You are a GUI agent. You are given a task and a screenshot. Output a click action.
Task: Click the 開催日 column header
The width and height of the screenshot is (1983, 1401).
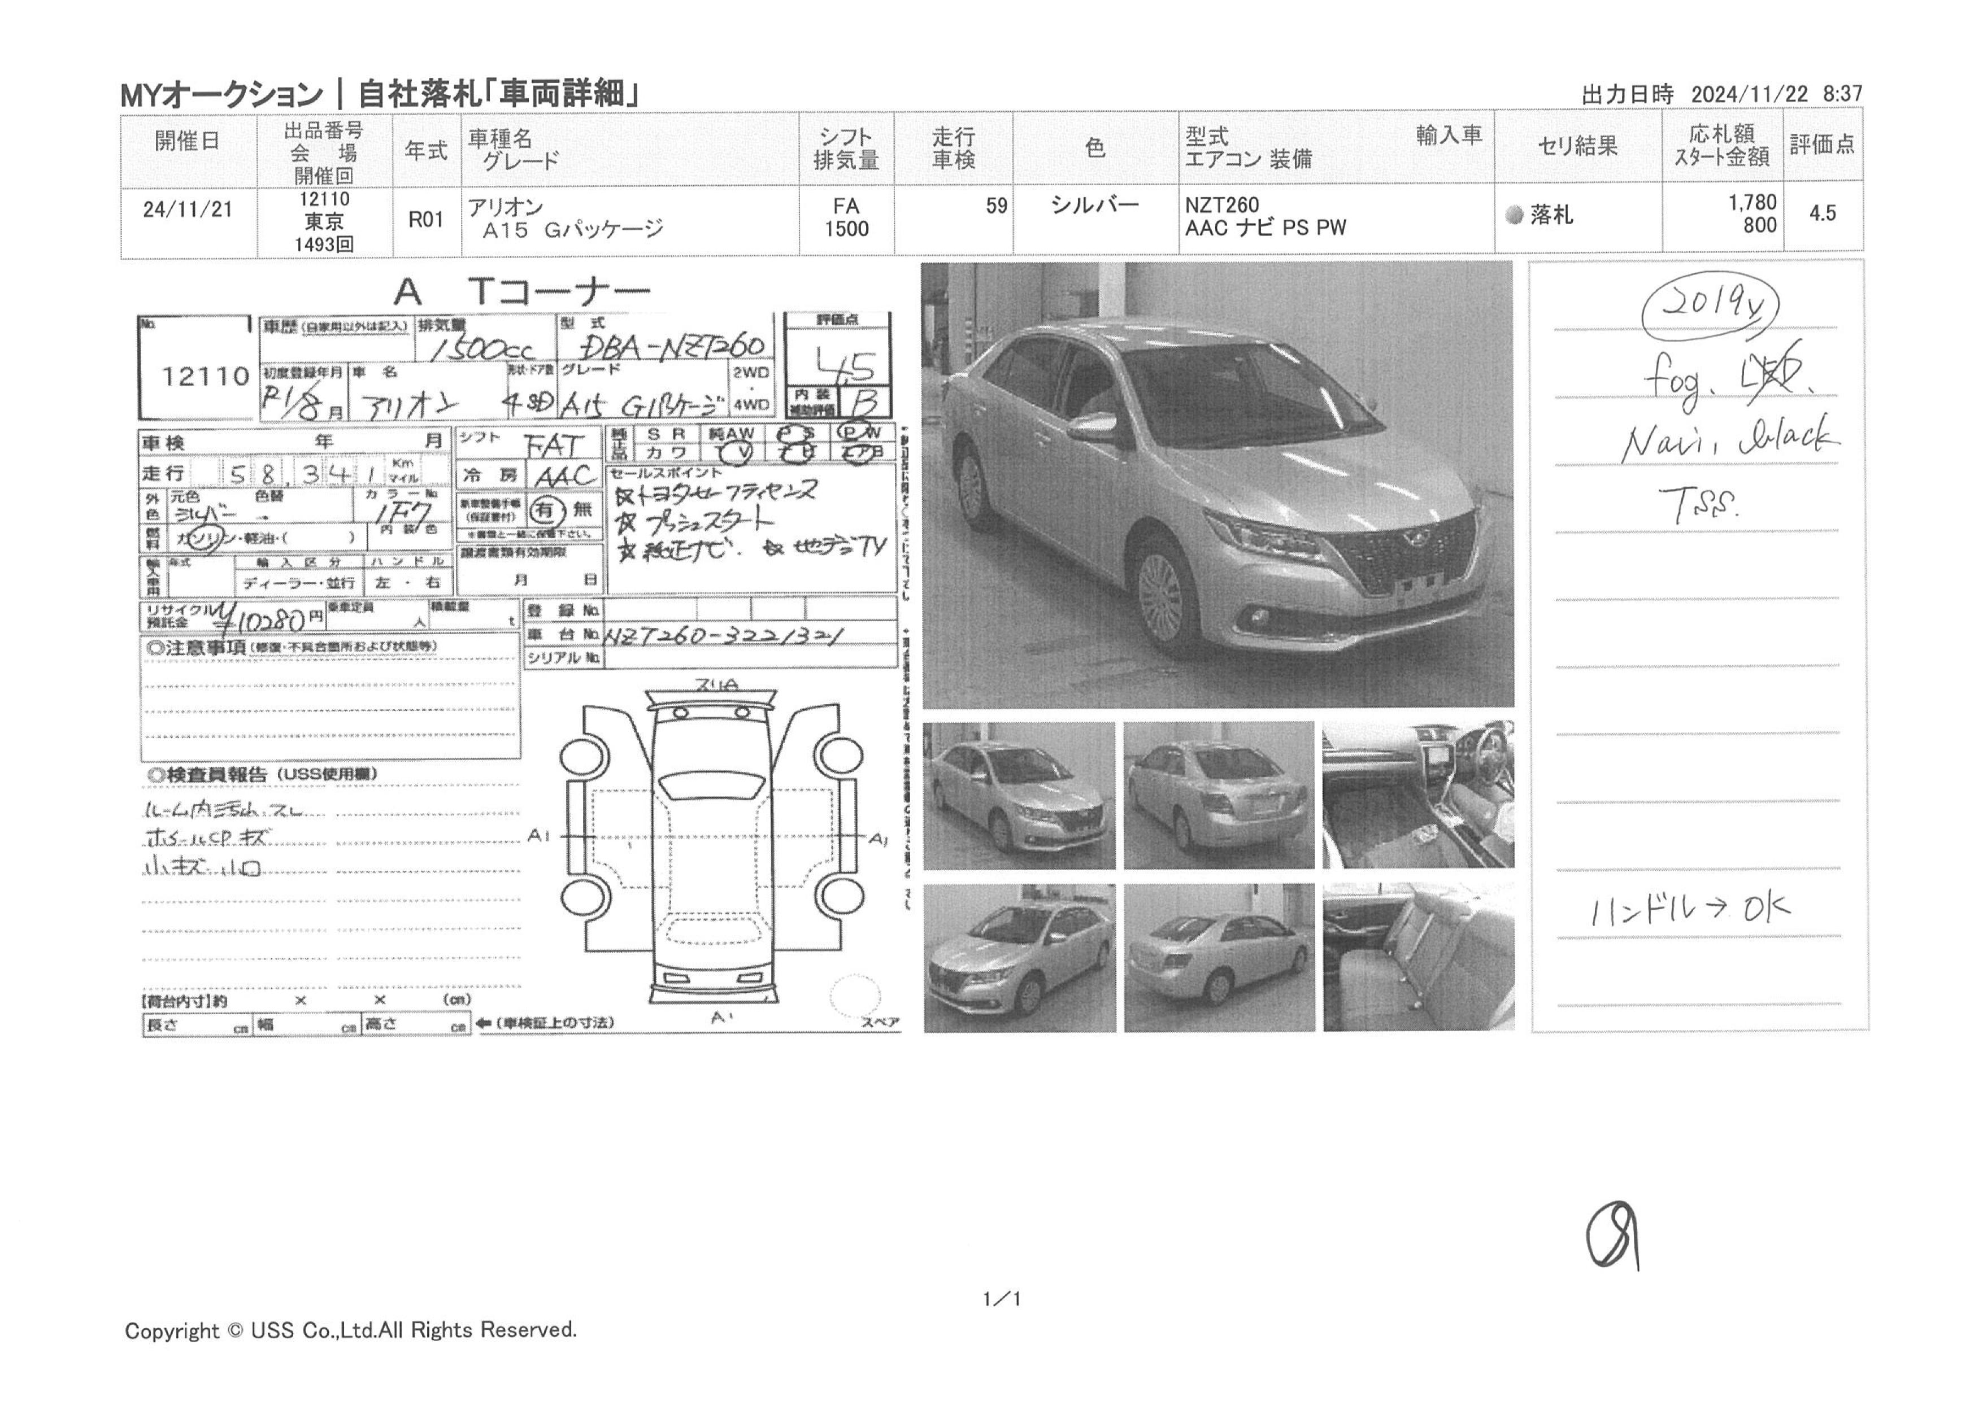pos(188,142)
